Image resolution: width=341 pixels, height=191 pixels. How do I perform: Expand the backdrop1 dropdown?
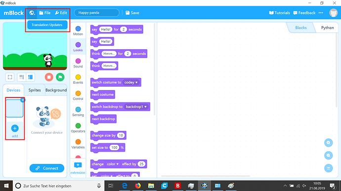(136, 107)
